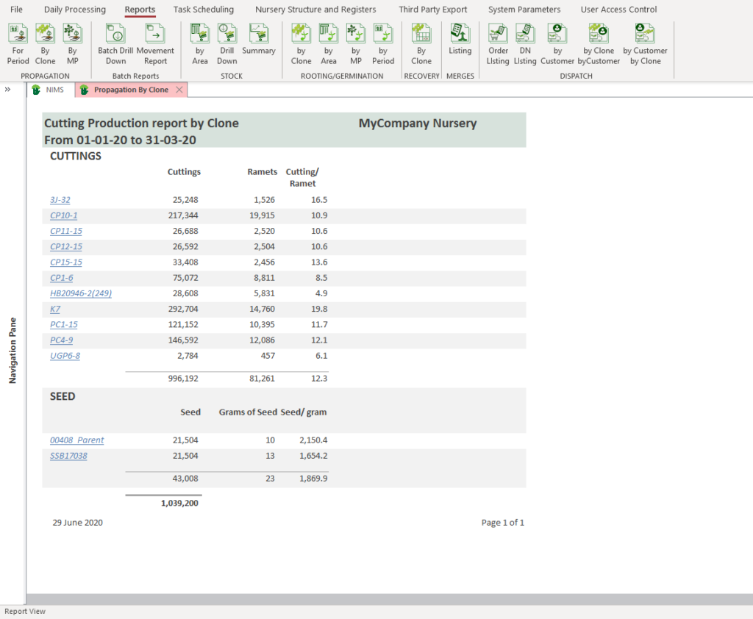This screenshot has height=619, width=753.
Task: Open Dispatch Order Listing report
Action: point(499,43)
